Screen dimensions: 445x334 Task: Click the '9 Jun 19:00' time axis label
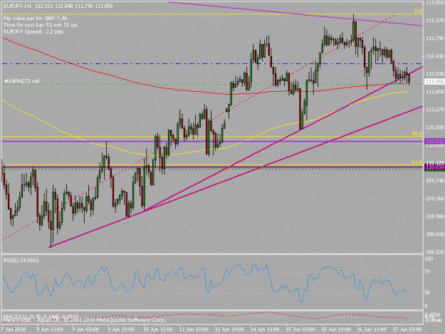121,330
